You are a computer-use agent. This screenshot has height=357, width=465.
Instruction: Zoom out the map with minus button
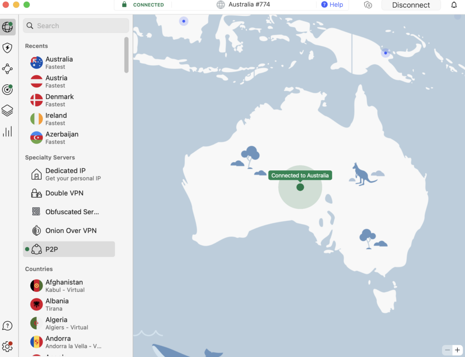447,350
